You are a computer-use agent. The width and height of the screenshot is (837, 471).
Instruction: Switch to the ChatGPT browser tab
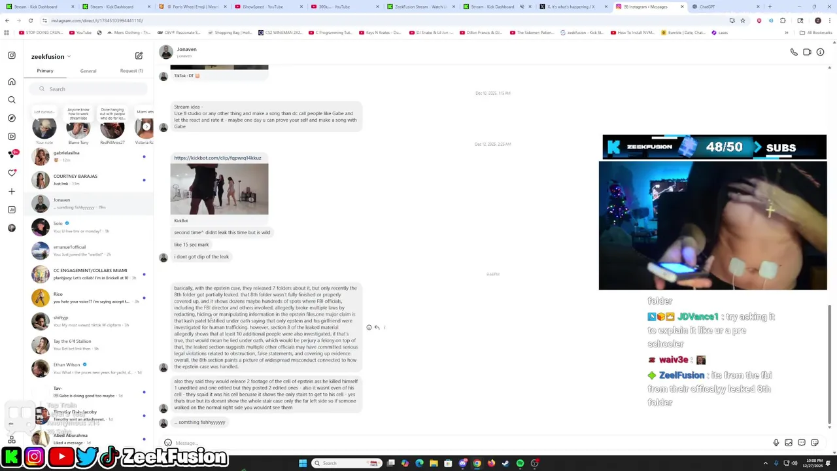pyautogui.click(x=726, y=7)
